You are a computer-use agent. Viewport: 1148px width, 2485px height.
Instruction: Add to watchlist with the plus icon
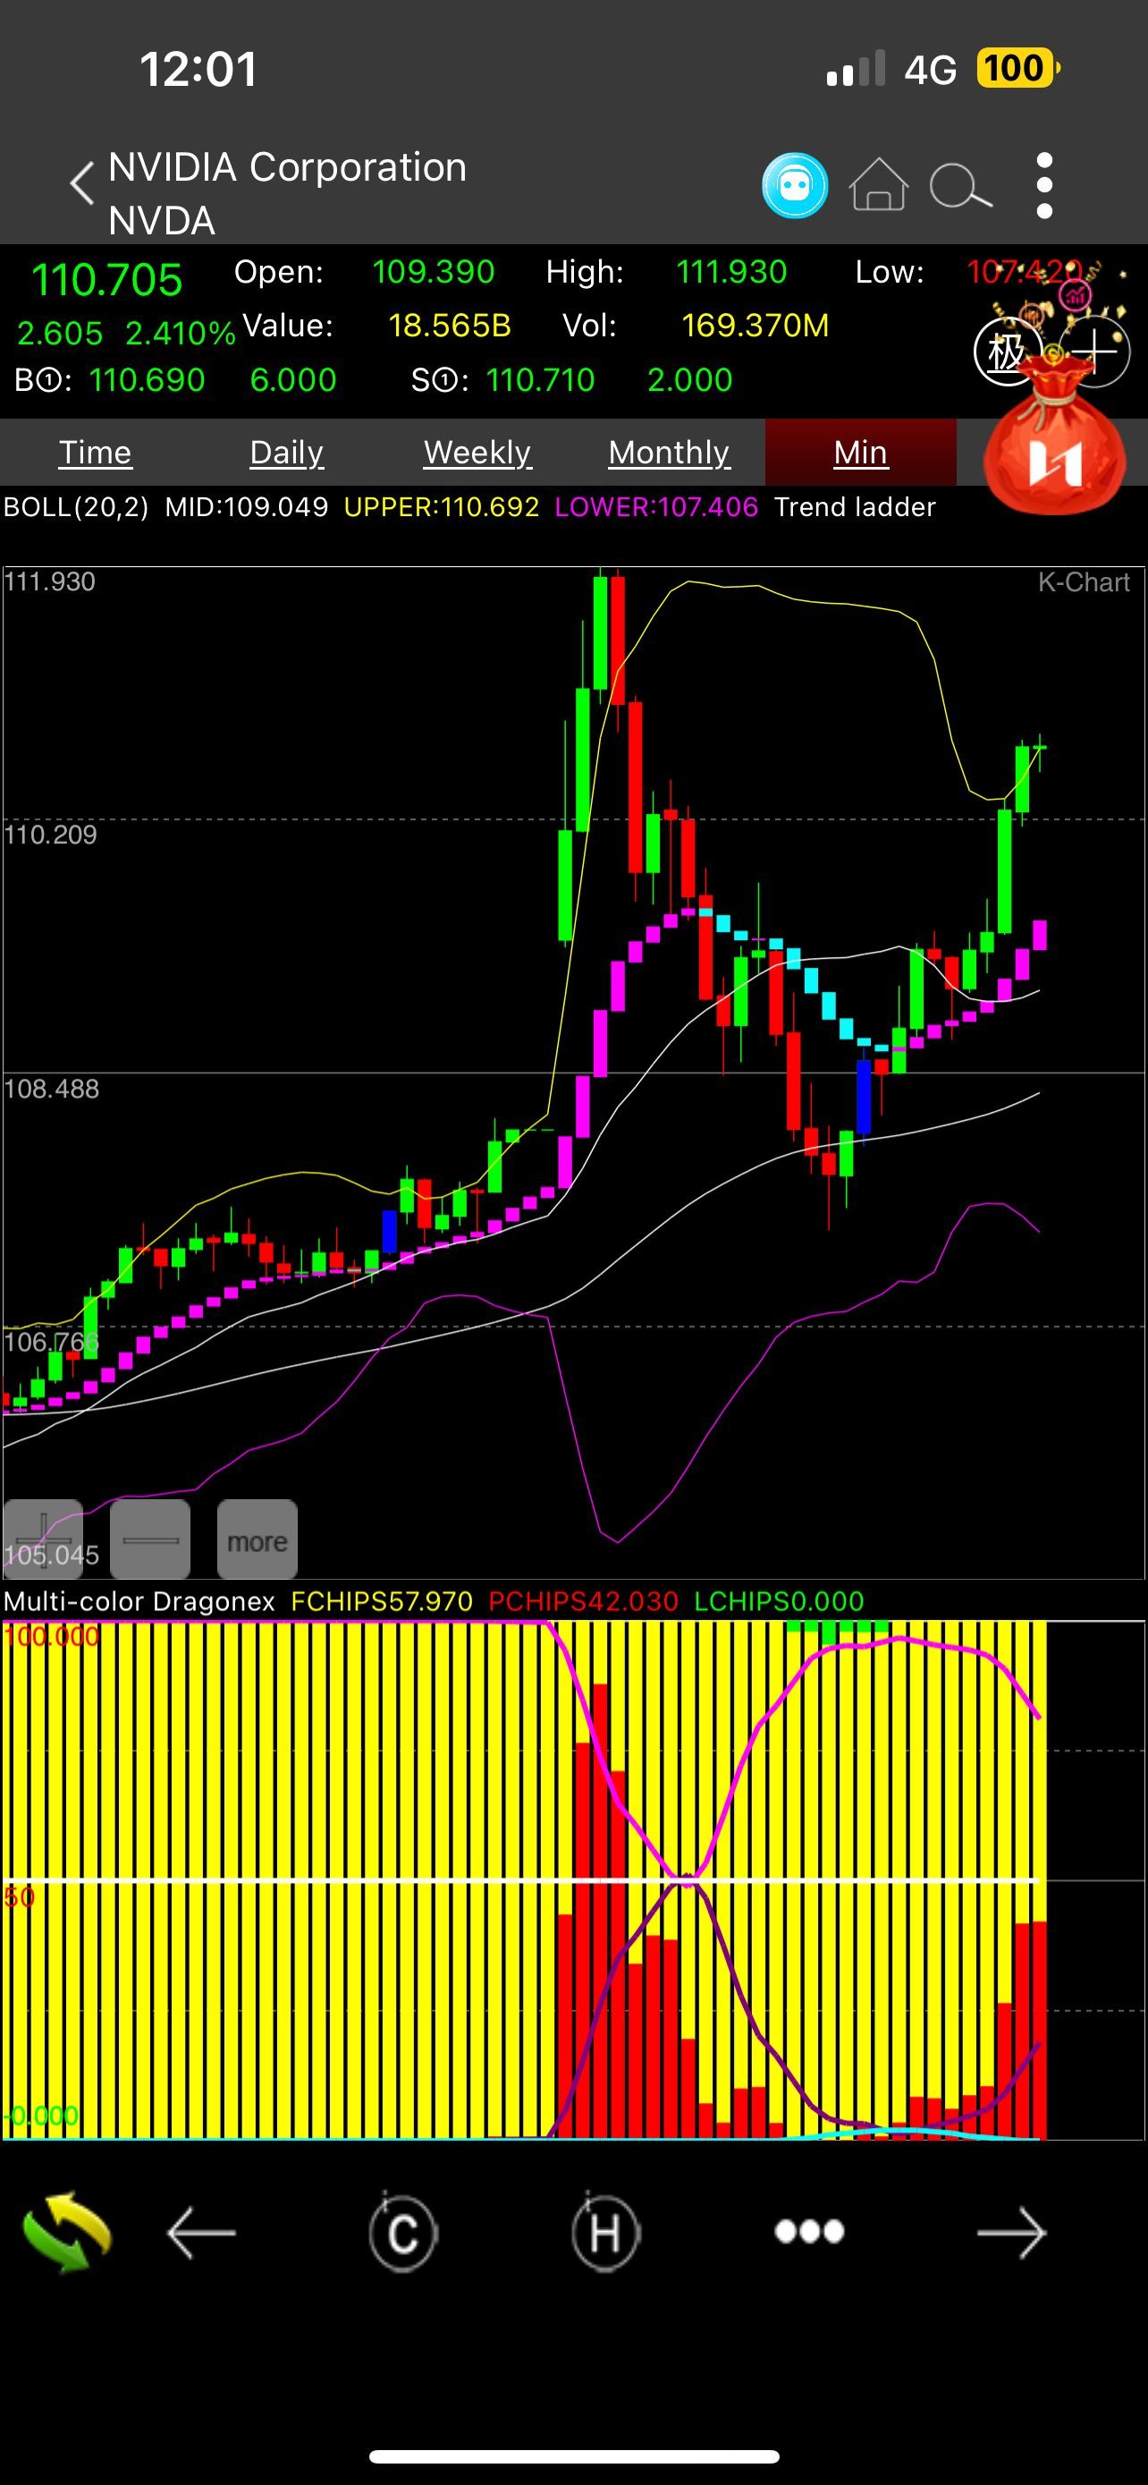click(x=1097, y=352)
